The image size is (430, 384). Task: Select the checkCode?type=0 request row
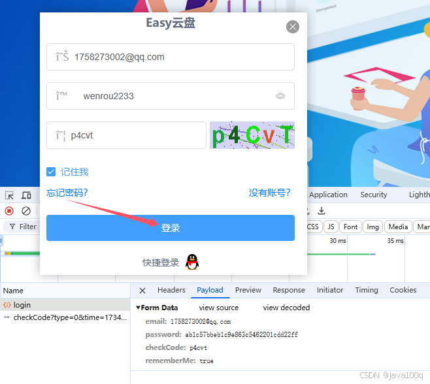tap(65, 317)
